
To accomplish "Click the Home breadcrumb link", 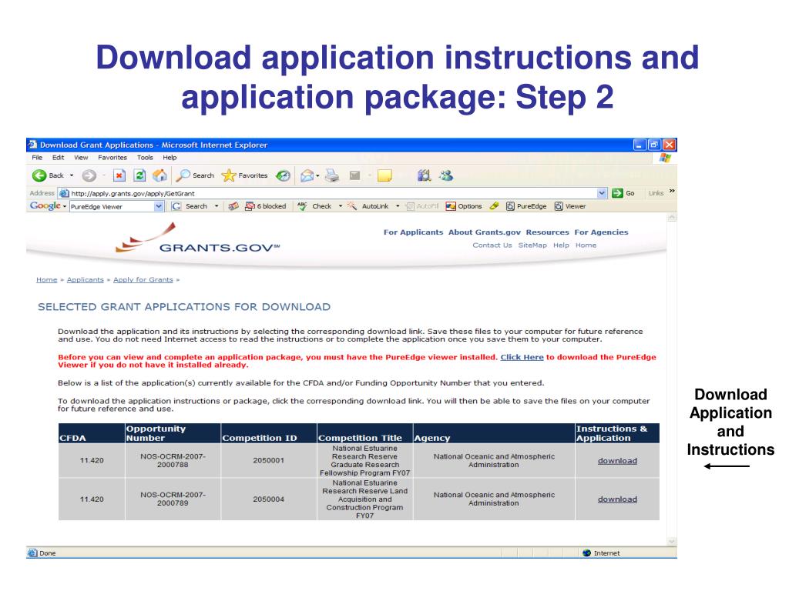I will point(47,280).
